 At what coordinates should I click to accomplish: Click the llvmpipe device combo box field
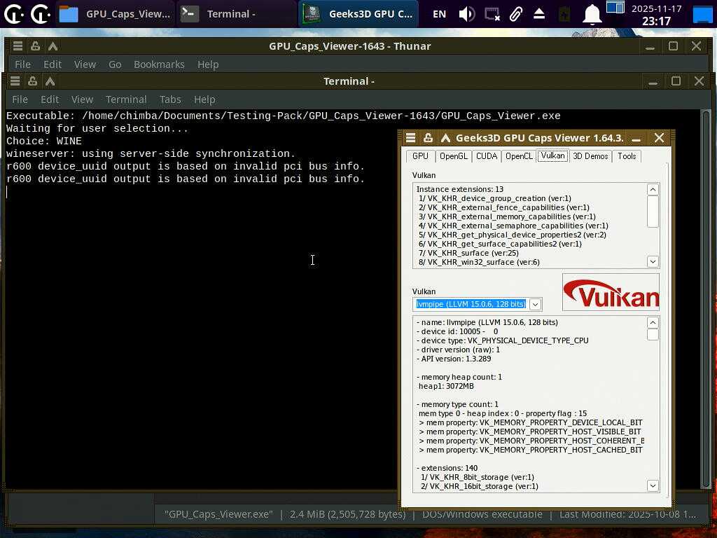(471, 304)
